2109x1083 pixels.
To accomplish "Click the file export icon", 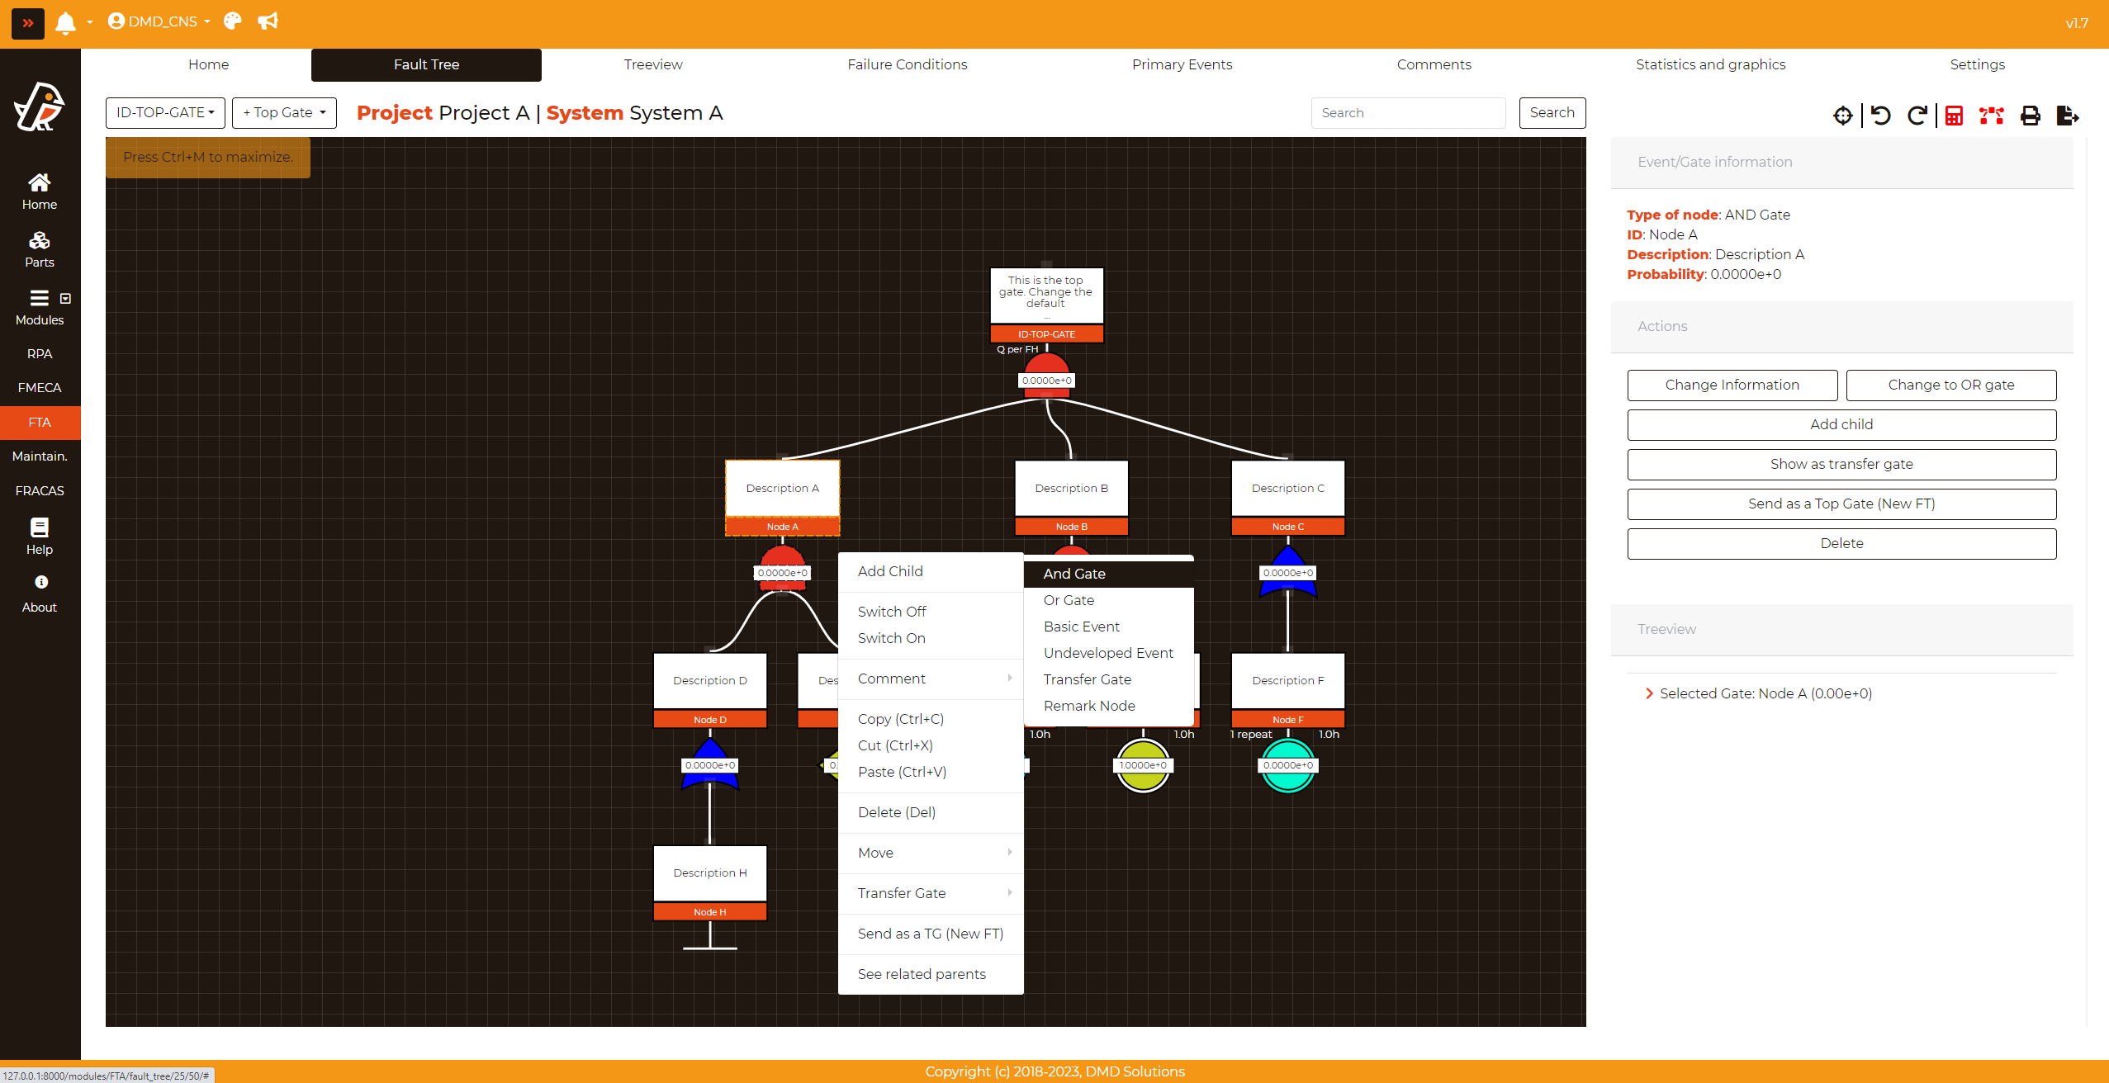I will [x=2067, y=116].
